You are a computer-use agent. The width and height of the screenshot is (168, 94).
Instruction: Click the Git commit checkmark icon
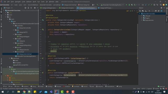click(x=149, y=5)
